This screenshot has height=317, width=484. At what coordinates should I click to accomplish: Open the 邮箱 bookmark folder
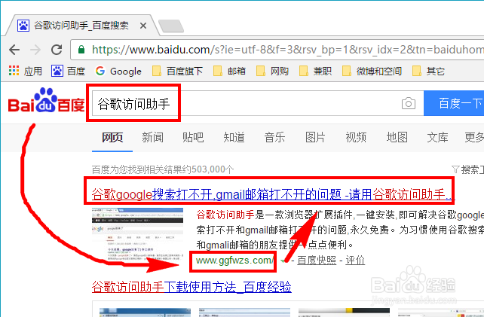point(230,71)
